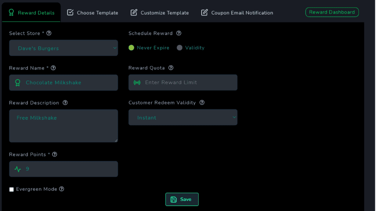
Task: Click the ribbon icon on Reward Details tab
Action: tap(11, 12)
